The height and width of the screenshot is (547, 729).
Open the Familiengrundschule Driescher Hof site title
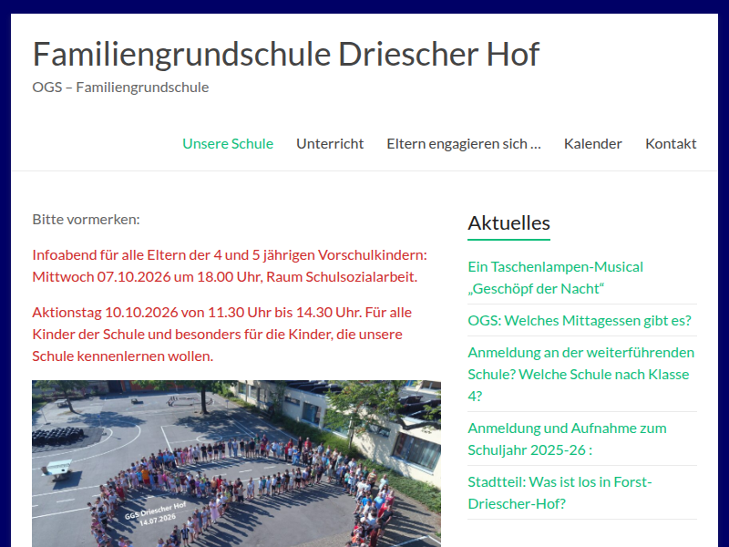click(x=286, y=55)
